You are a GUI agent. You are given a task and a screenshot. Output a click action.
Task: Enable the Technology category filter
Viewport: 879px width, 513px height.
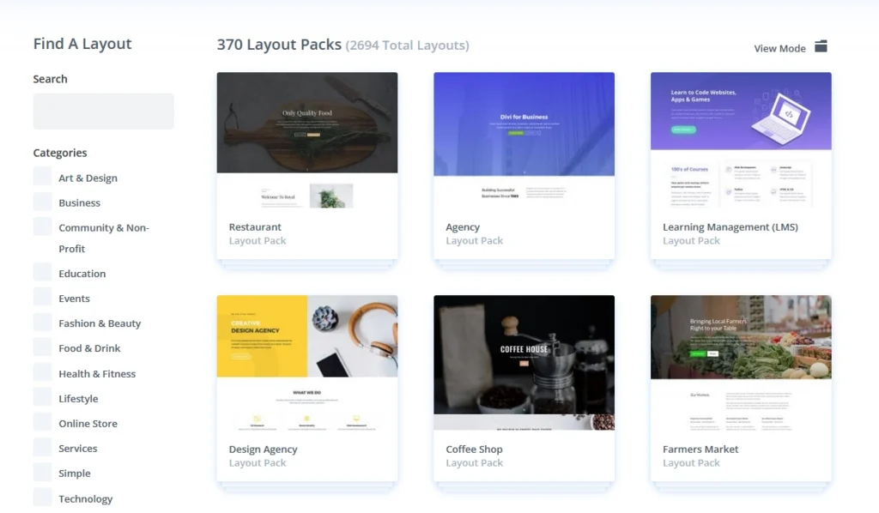(42, 498)
